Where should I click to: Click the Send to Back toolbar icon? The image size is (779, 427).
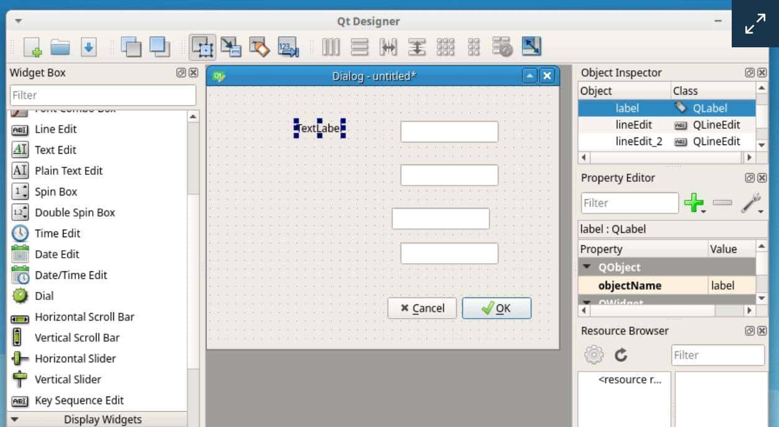[x=131, y=47]
